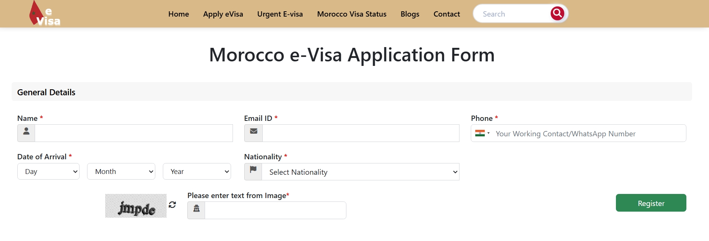Open the Year dropdown
Viewport: 709px width, 241px height.
tap(197, 172)
